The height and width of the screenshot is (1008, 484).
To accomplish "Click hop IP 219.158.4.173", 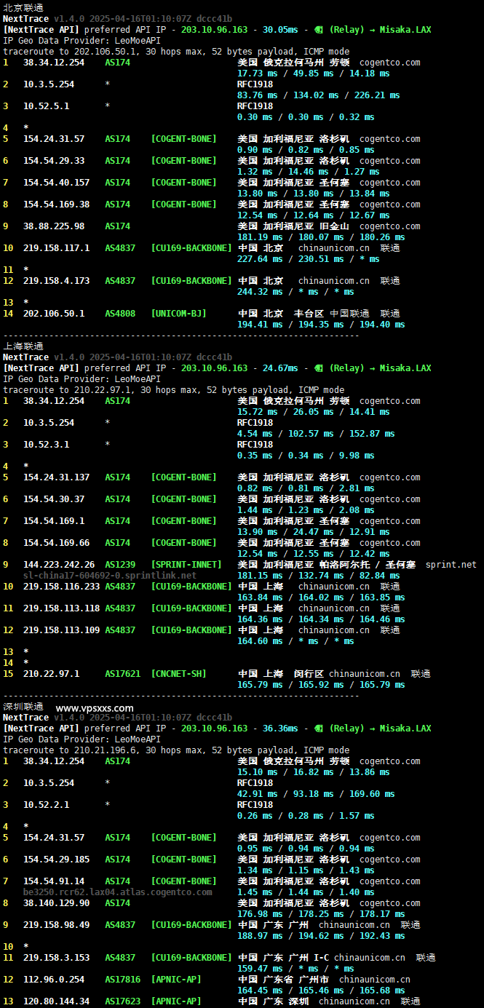I will pos(56,281).
